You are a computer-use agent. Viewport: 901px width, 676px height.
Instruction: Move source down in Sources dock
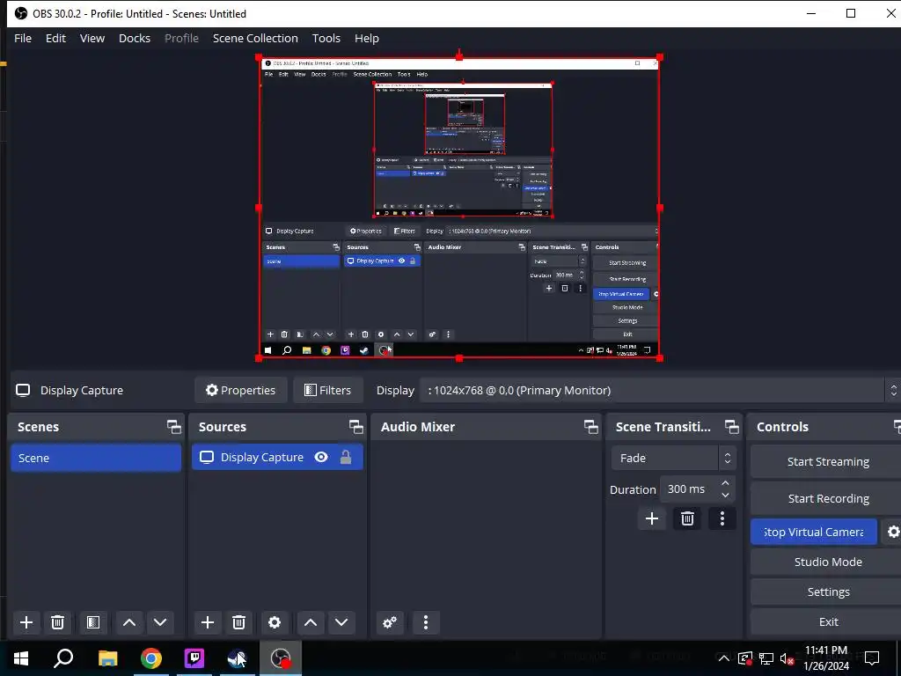pos(341,622)
